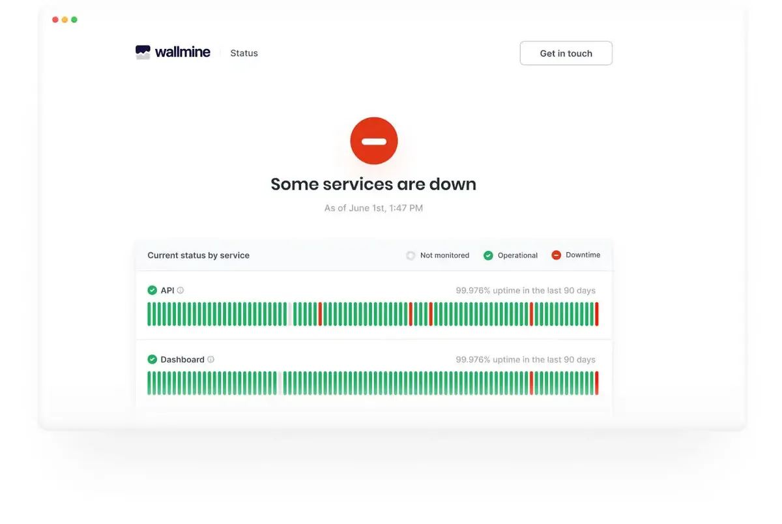Click the green check icon beside Dashboard
Image resolution: width=782 pixels, height=524 pixels.
pos(152,359)
